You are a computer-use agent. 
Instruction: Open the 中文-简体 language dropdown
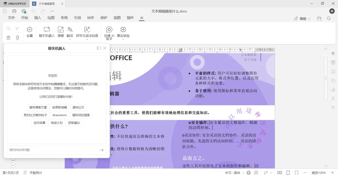pyautogui.click(x=234, y=173)
